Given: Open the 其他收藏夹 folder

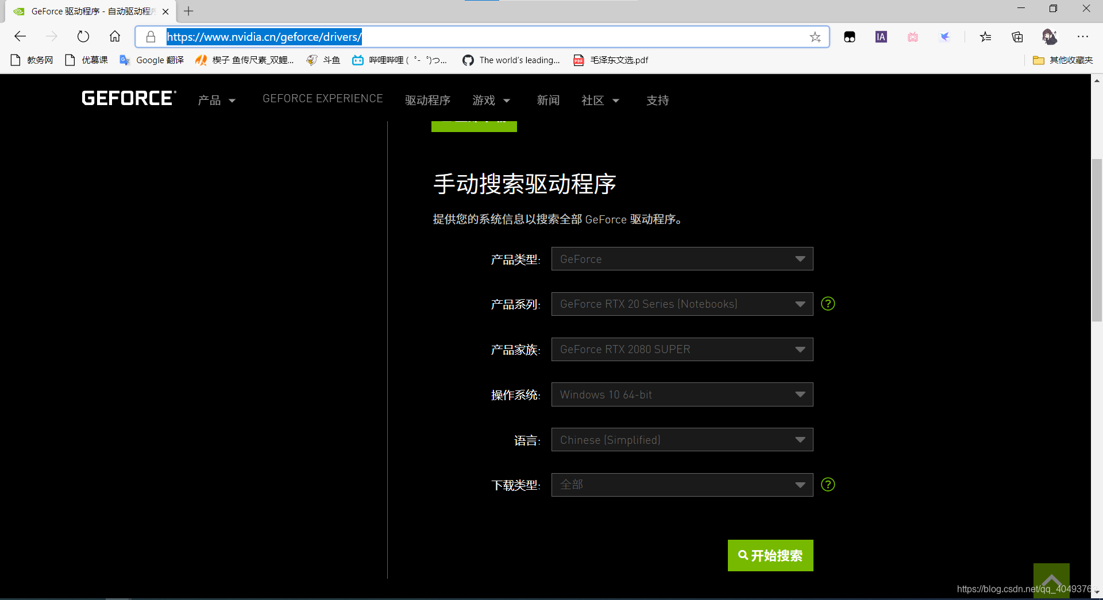Looking at the screenshot, I should [1063, 60].
